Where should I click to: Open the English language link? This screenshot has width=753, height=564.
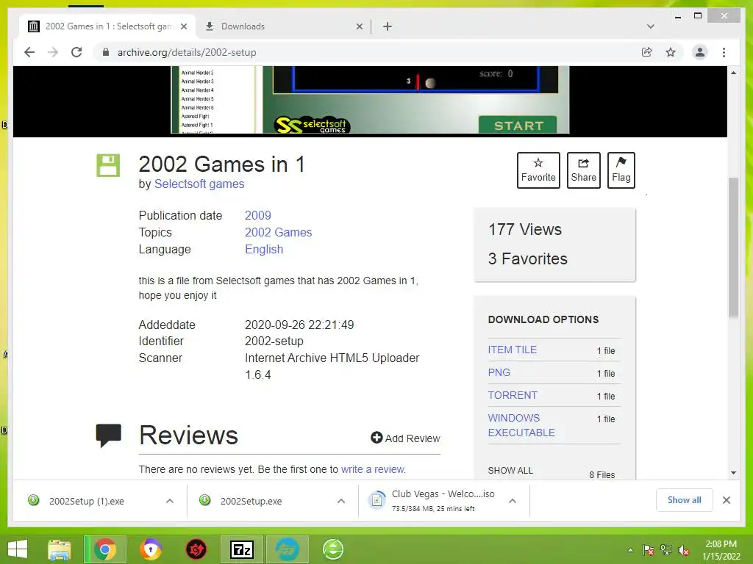tap(264, 250)
